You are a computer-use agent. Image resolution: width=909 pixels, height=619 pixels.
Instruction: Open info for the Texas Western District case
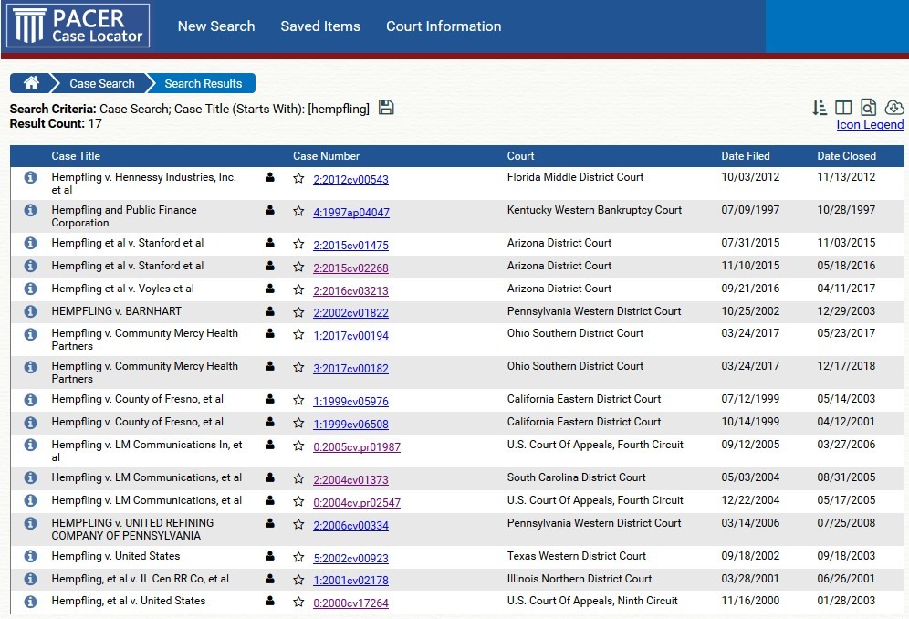click(x=31, y=556)
